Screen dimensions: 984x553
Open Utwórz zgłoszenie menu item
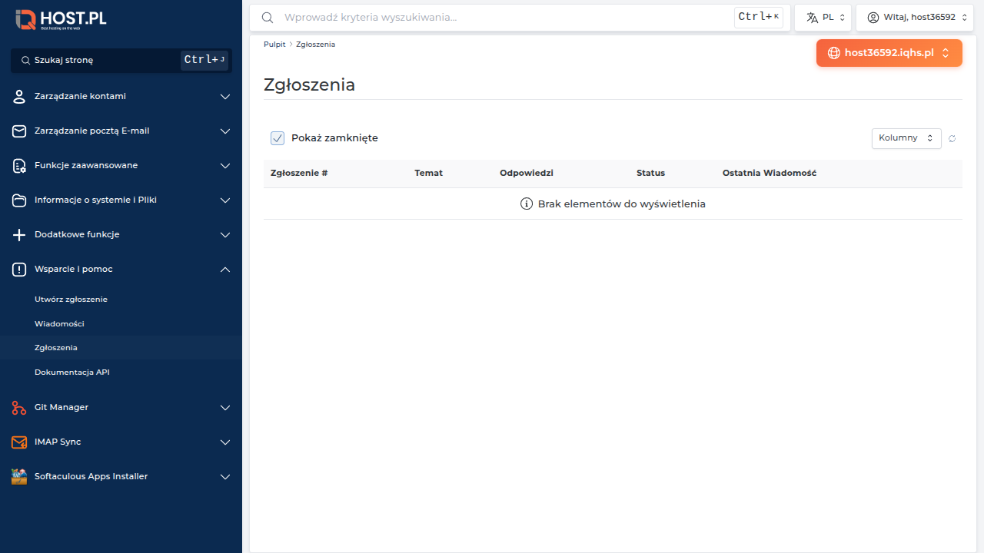point(71,300)
